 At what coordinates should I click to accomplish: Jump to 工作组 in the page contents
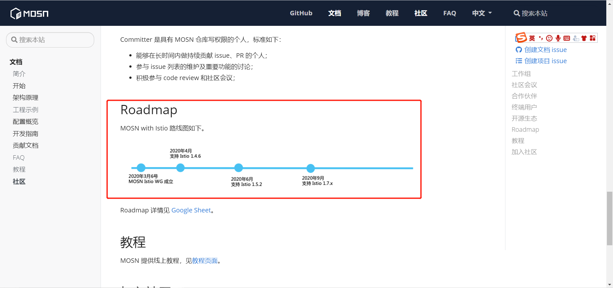click(x=521, y=74)
